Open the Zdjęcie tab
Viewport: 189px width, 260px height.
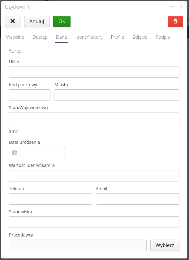click(x=140, y=37)
